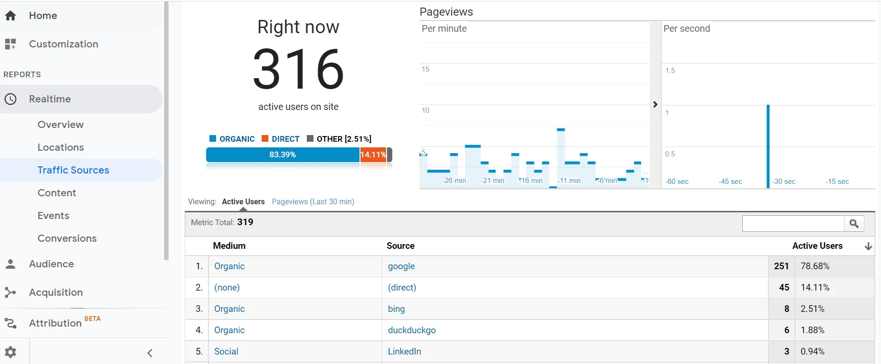
Task: Collapse the left sidebar with chevron
Action: (150, 353)
